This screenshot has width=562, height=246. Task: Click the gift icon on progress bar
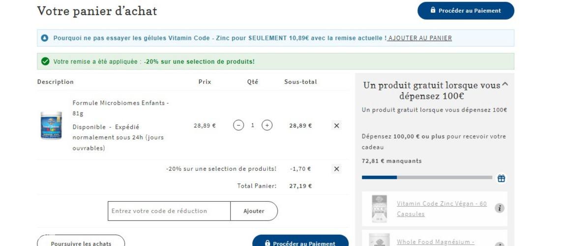502,178
